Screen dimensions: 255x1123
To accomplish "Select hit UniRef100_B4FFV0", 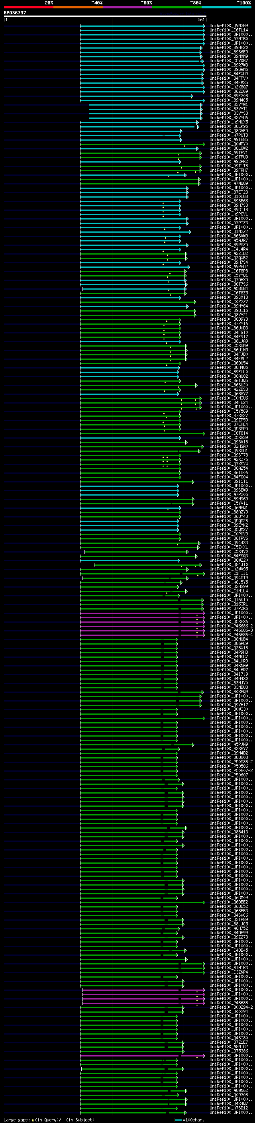I will pyautogui.click(x=229, y=78).
